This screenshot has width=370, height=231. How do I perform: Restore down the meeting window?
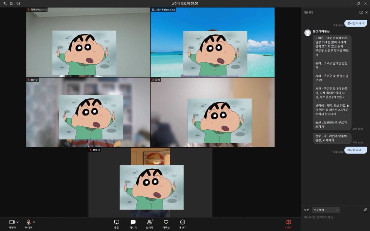(358, 4)
